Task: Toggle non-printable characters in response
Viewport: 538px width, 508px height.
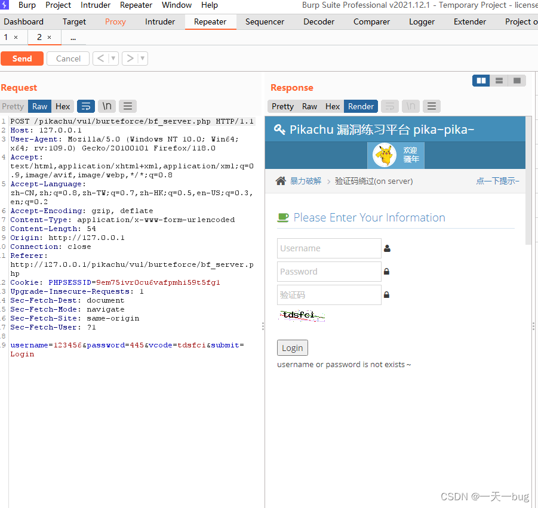Action: point(411,106)
